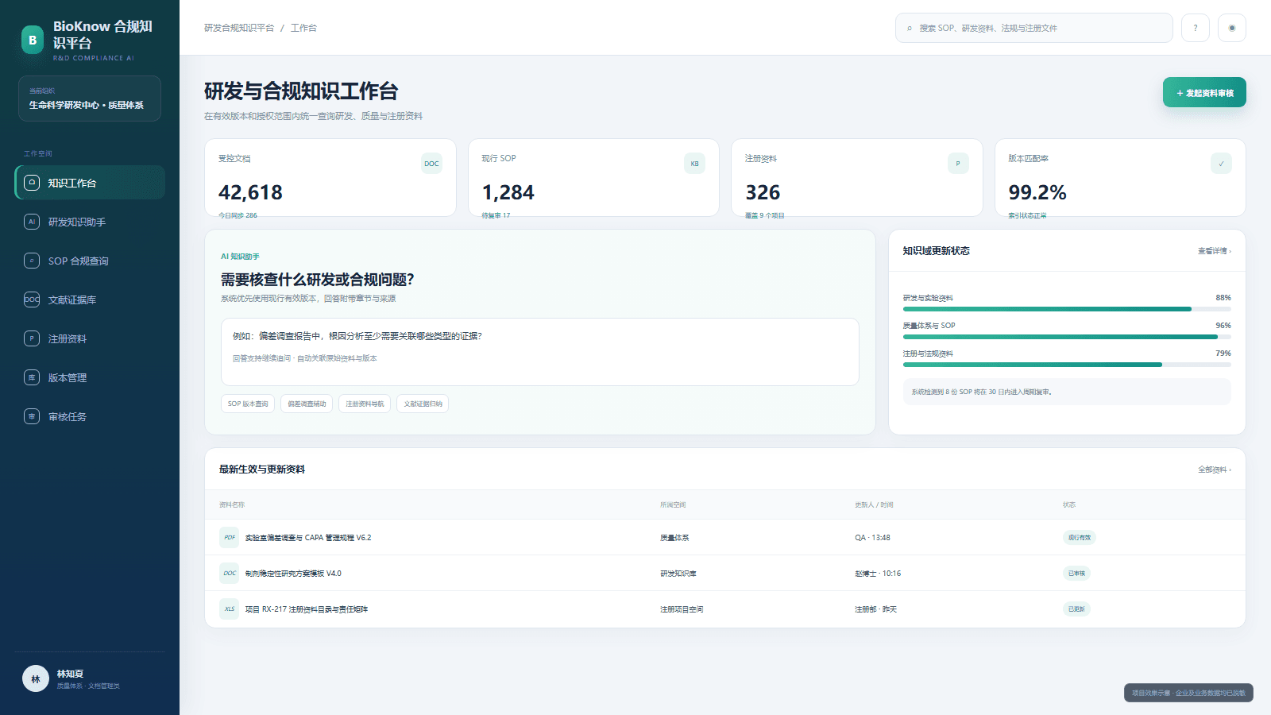The width and height of the screenshot is (1271, 715).
Task: Click 注册项目空间 cell
Action: (682, 609)
